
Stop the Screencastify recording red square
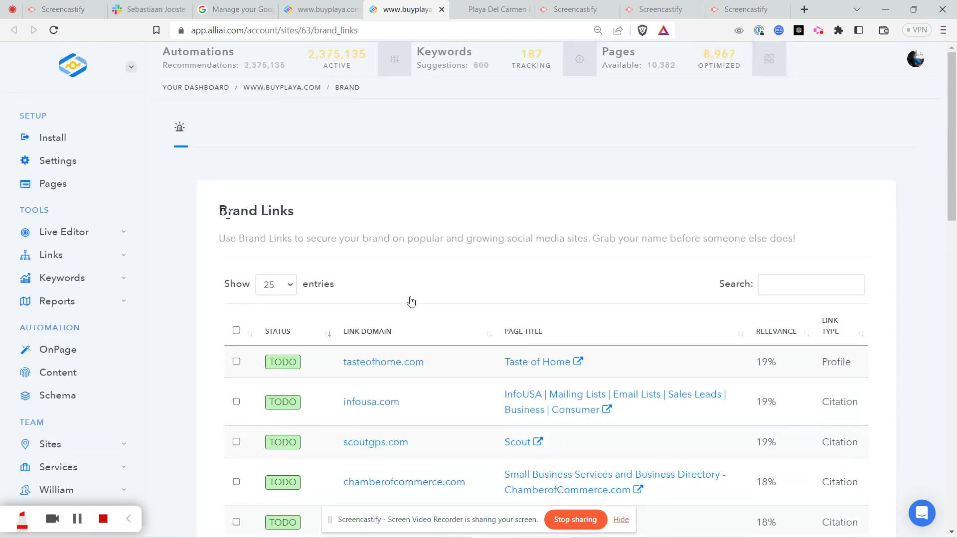click(103, 519)
